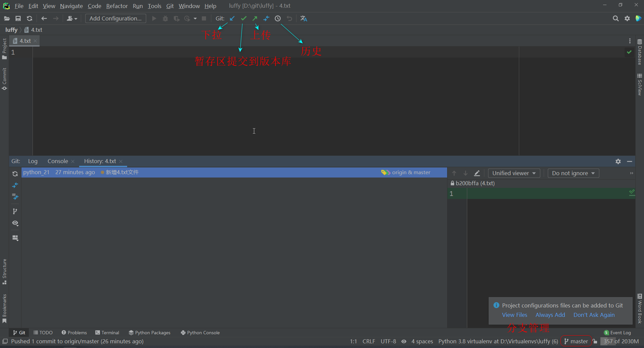
Task: Click the green Git push arrow
Action: [255, 18]
